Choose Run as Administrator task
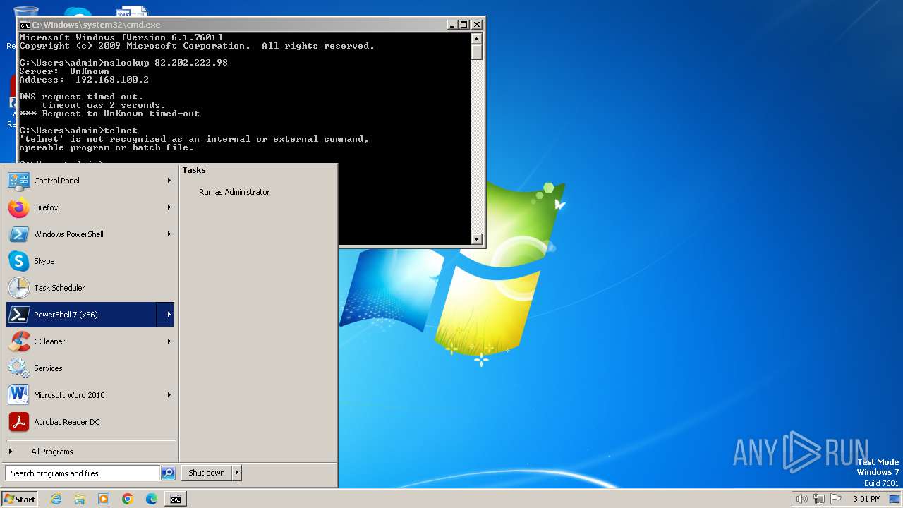 [234, 192]
